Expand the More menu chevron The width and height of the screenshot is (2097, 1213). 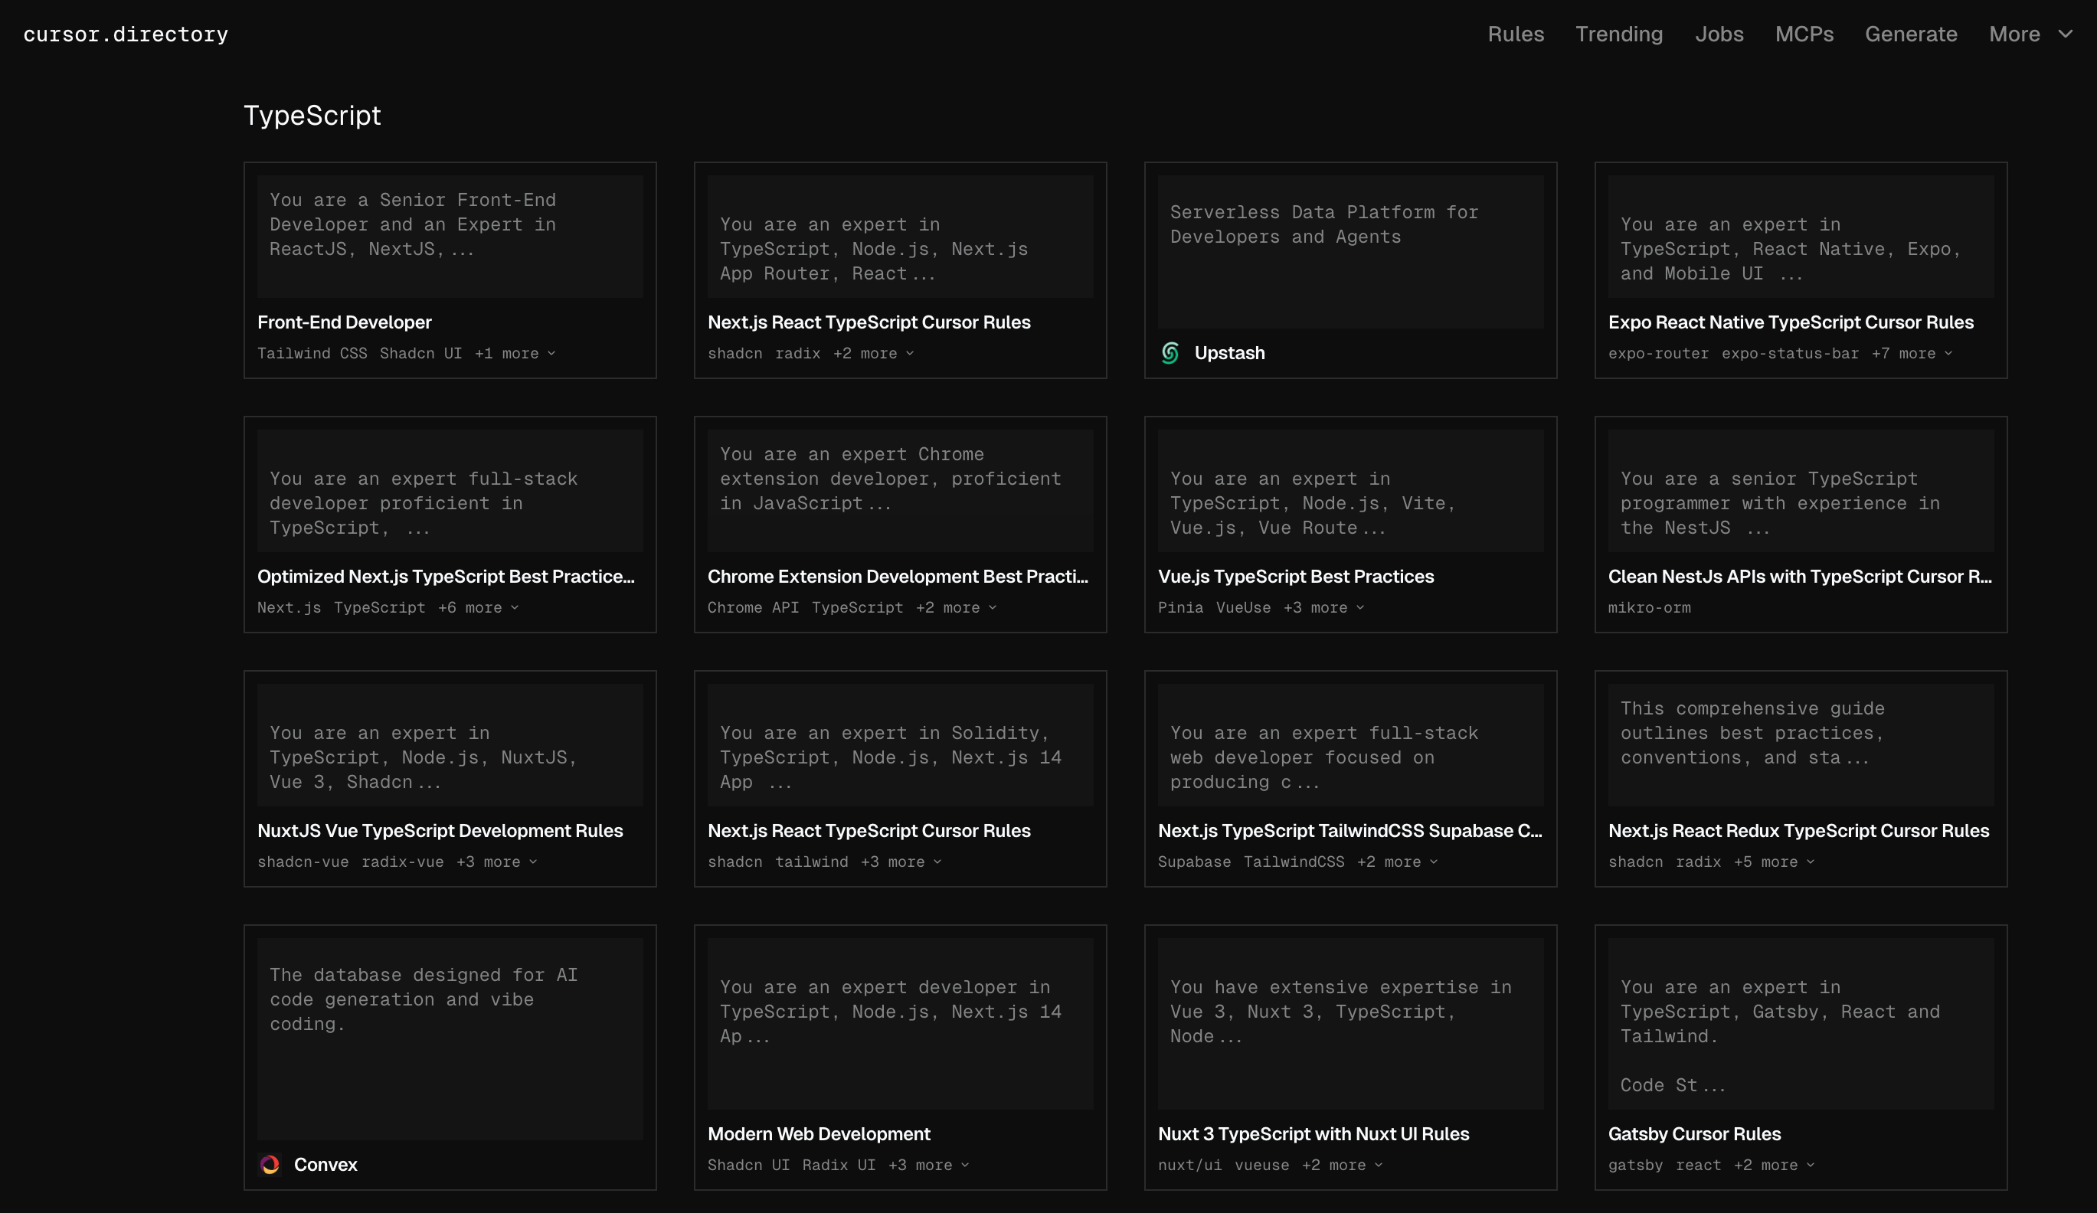click(x=2066, y=34)
